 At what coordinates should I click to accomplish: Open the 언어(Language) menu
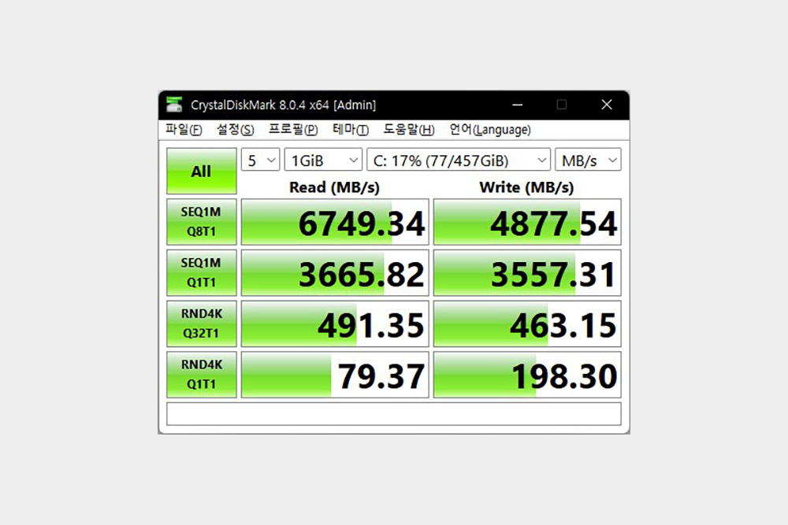coord(490,130)
